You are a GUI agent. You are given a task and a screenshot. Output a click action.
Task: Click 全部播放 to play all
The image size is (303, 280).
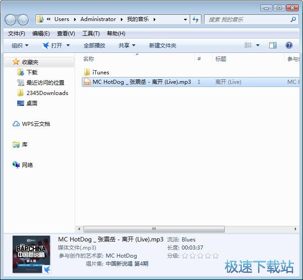coord(94,46)
